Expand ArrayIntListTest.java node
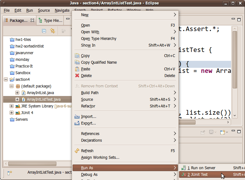Image resolution: width=245 pixels, height=180 pixels. click(17, 100)
